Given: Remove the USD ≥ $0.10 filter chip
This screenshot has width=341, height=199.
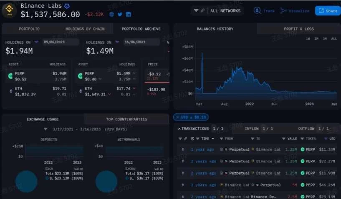Looking at the screenshot, I should (177, 117).
